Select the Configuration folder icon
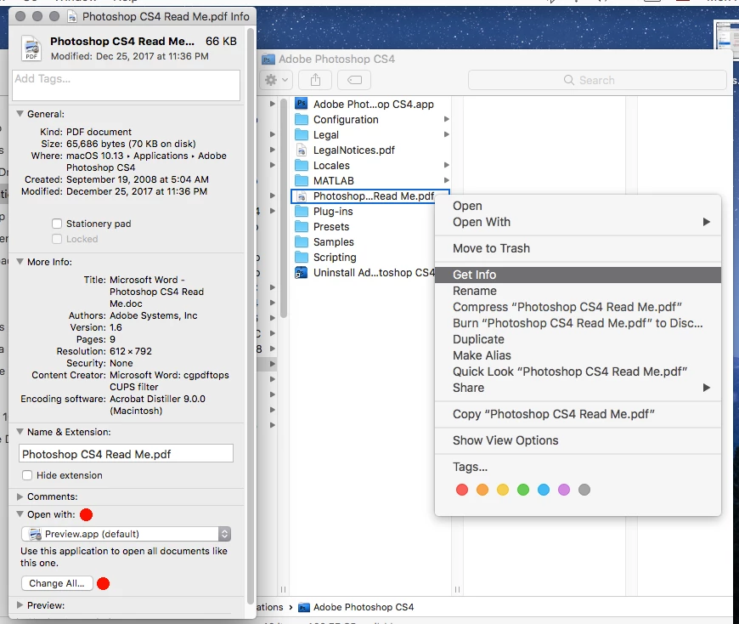Viewport: 739px width, 624px height. (302, 119)
